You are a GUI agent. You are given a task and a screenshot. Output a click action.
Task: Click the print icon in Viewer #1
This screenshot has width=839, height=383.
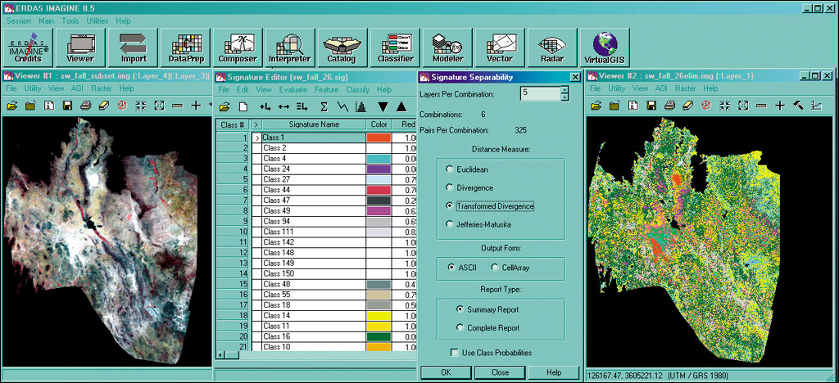(x=85, y=106)
